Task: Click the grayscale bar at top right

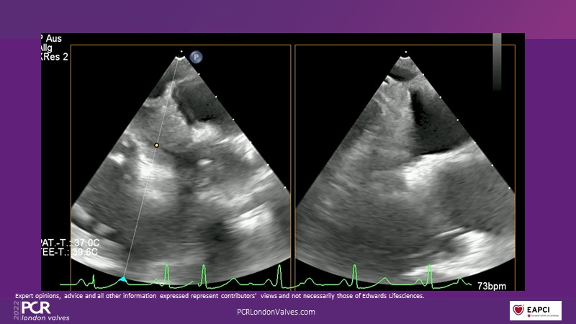Action: (497, 62)
